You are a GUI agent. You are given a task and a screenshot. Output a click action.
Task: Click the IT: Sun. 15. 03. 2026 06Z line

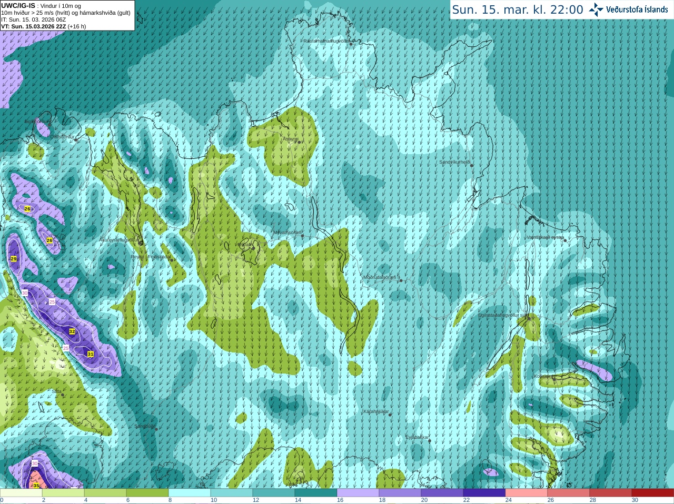coord(34,19)
